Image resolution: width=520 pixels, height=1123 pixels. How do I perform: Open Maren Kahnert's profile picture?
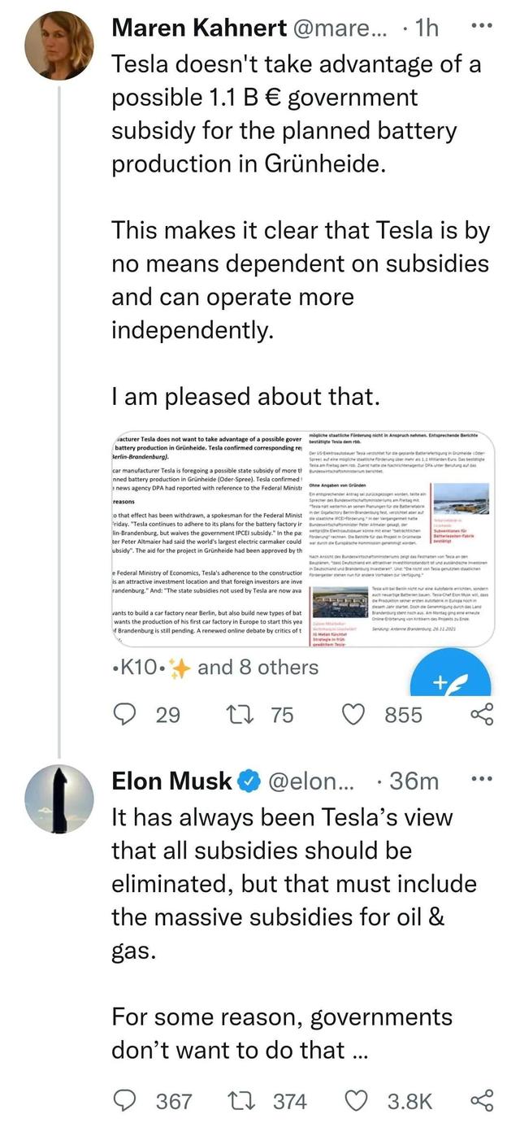[x=59, y=46]
